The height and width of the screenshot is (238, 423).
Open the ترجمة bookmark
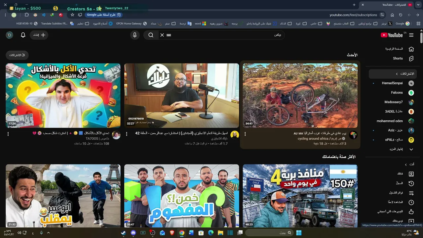click(185, 24)
